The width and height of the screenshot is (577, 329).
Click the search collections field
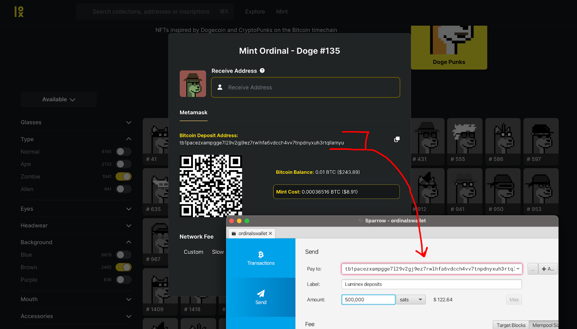tap(155, 12)
